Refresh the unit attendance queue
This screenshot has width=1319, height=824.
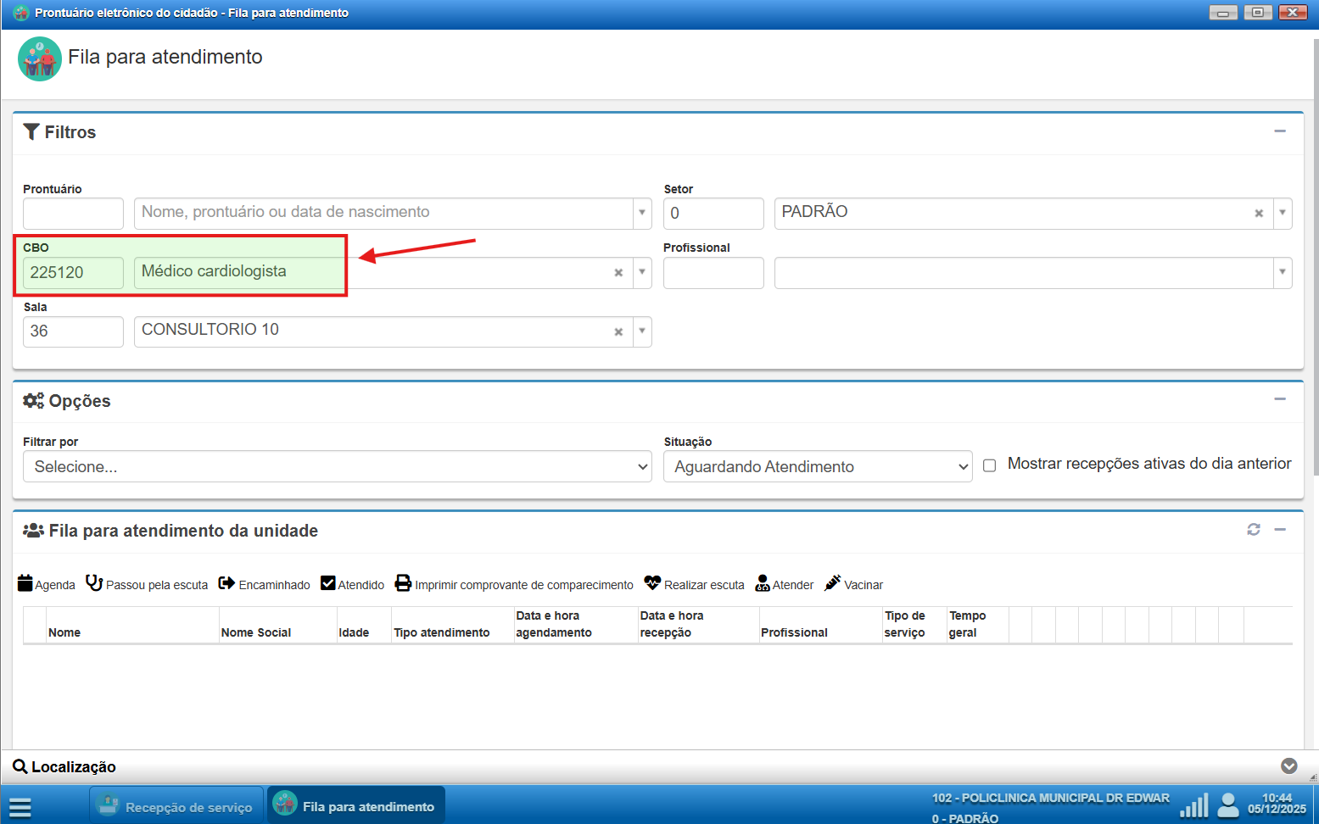click(1253, 530)
